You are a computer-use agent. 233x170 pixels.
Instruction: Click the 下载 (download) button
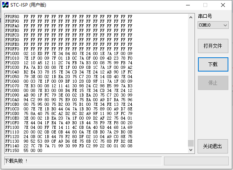(213, 64)
